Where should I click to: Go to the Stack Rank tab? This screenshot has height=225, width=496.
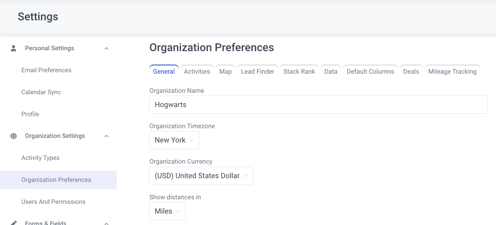(x=299, y=71)
